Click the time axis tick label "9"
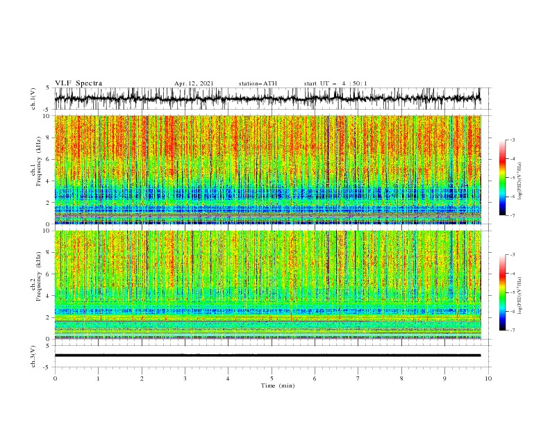550x425 pixels. (444, 378)
